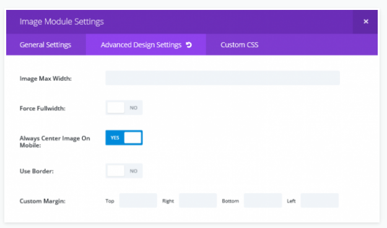Focus the Custom Margin Top field
Image resolution: width=387 pixels, height=228 pixels.
tap(138, 201)
